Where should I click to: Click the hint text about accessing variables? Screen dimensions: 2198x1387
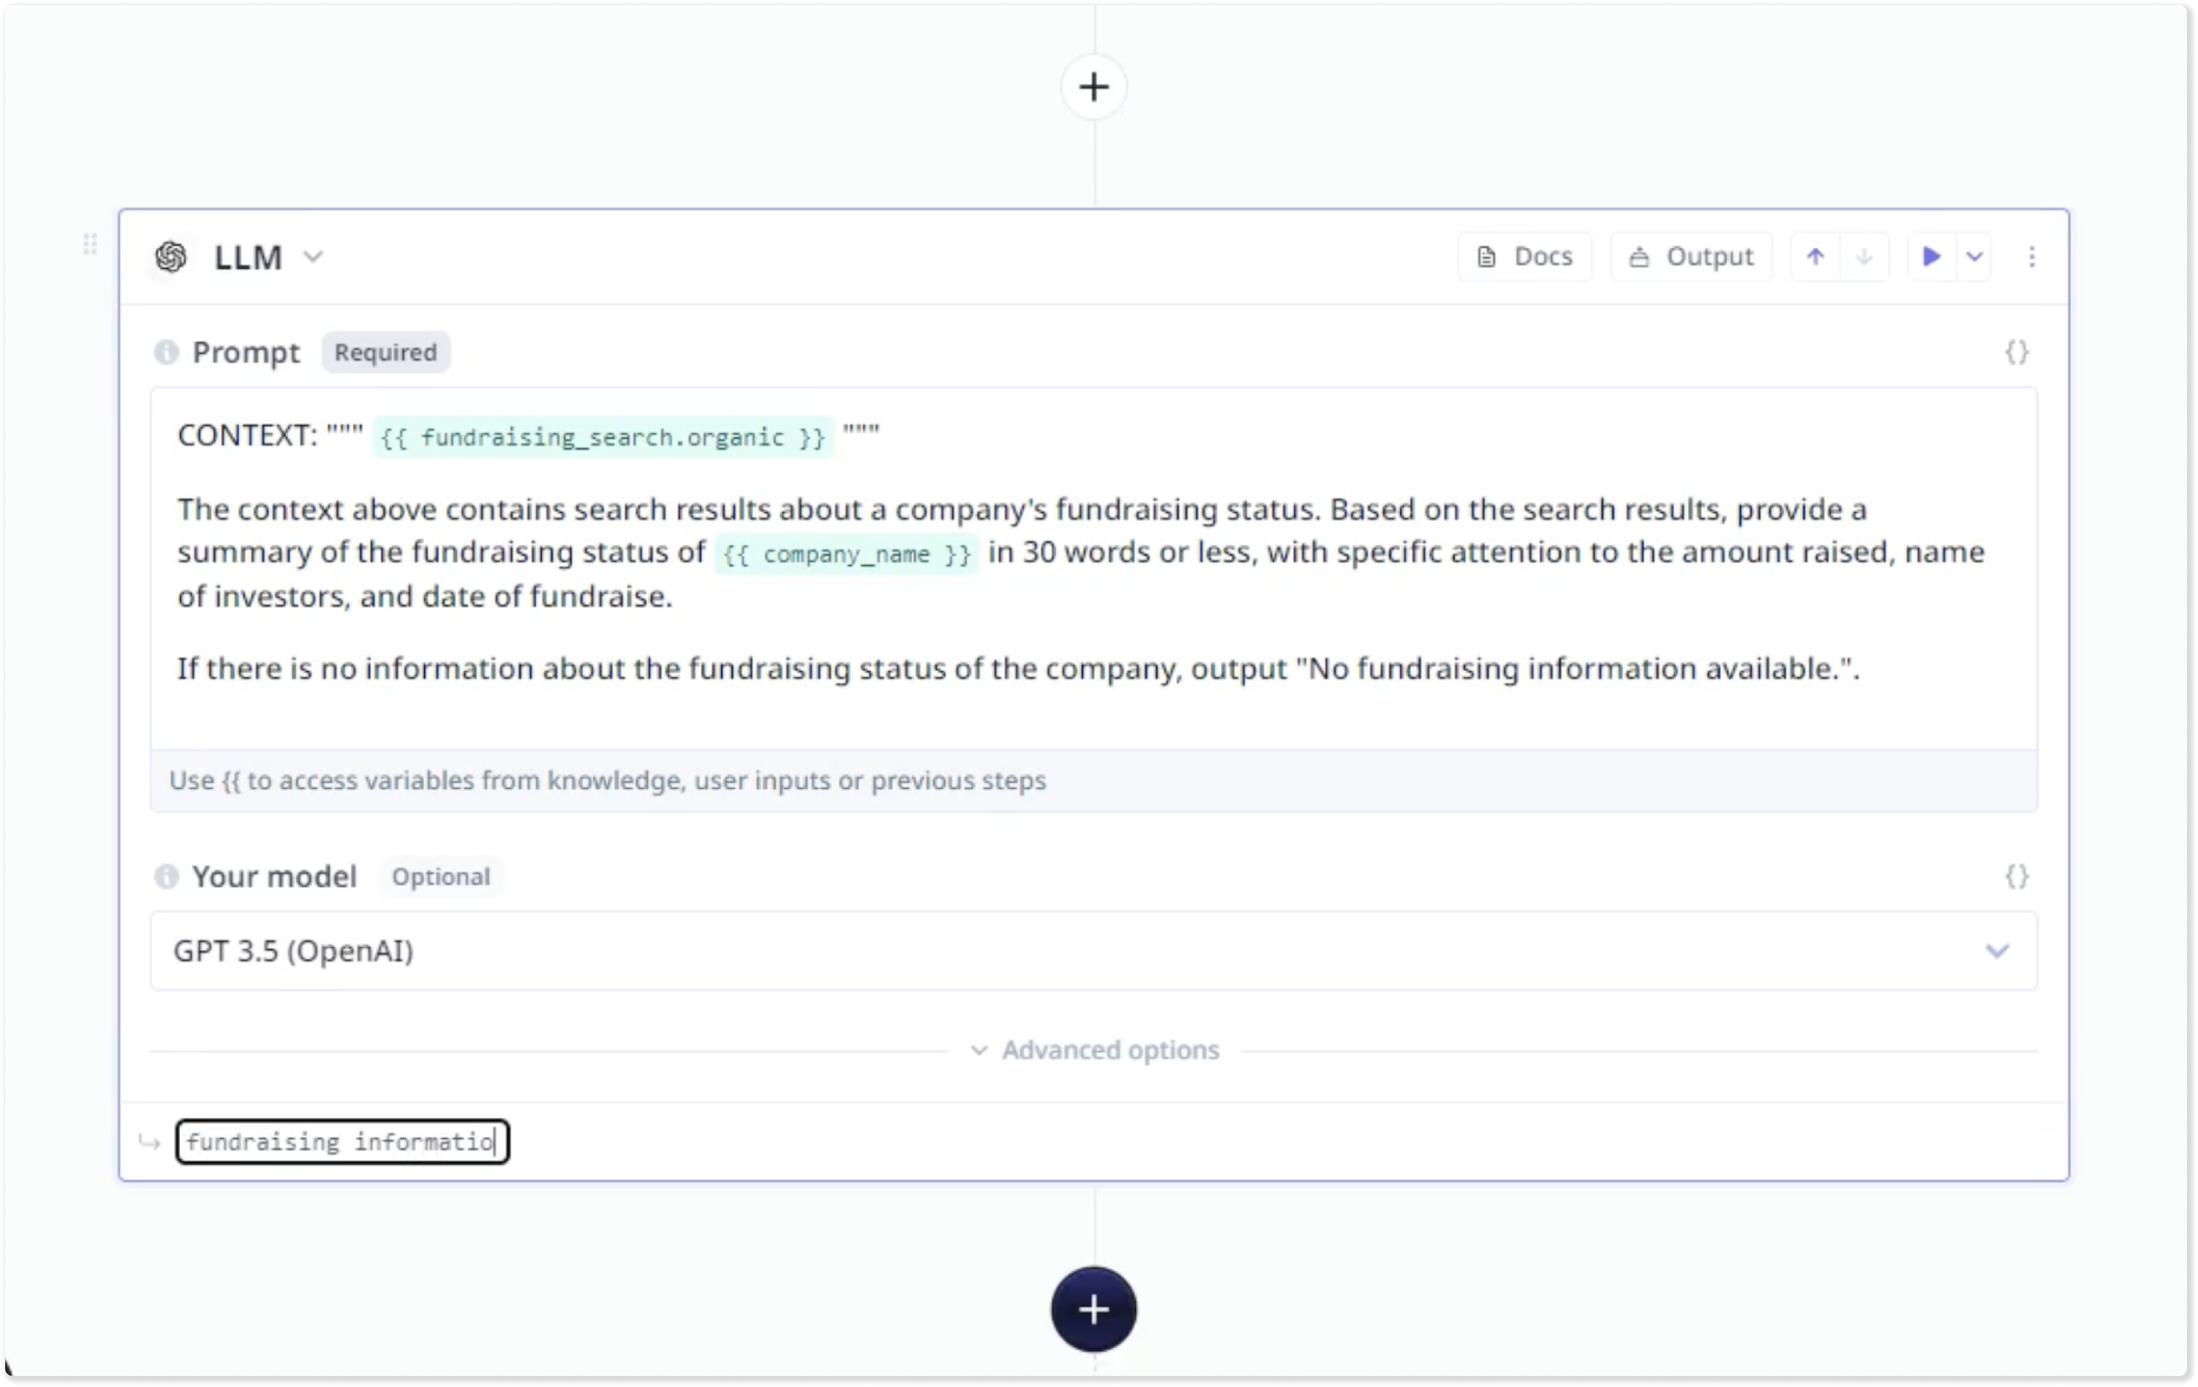tap(607, 781)
